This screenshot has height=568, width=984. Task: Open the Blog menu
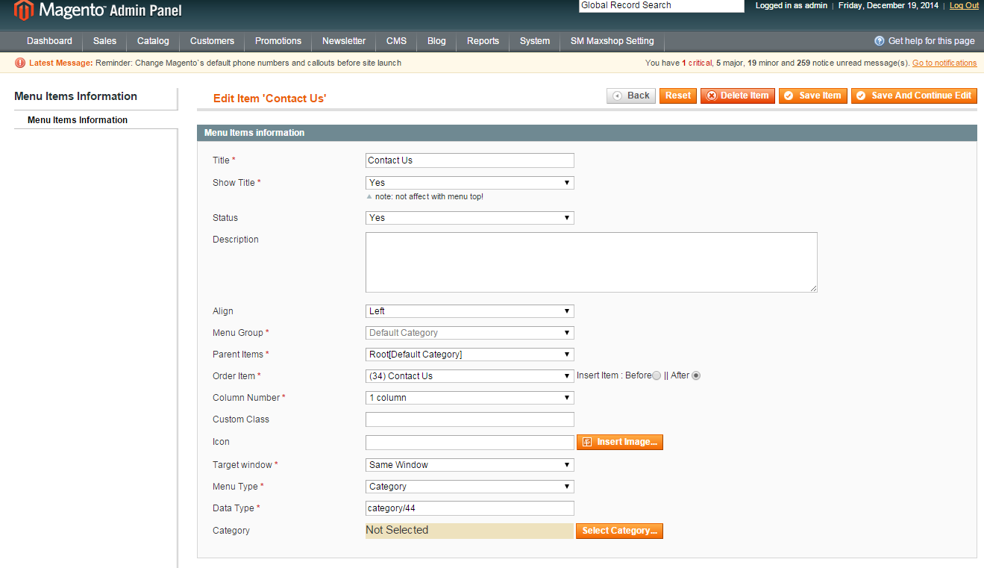[x=436, y=41]
